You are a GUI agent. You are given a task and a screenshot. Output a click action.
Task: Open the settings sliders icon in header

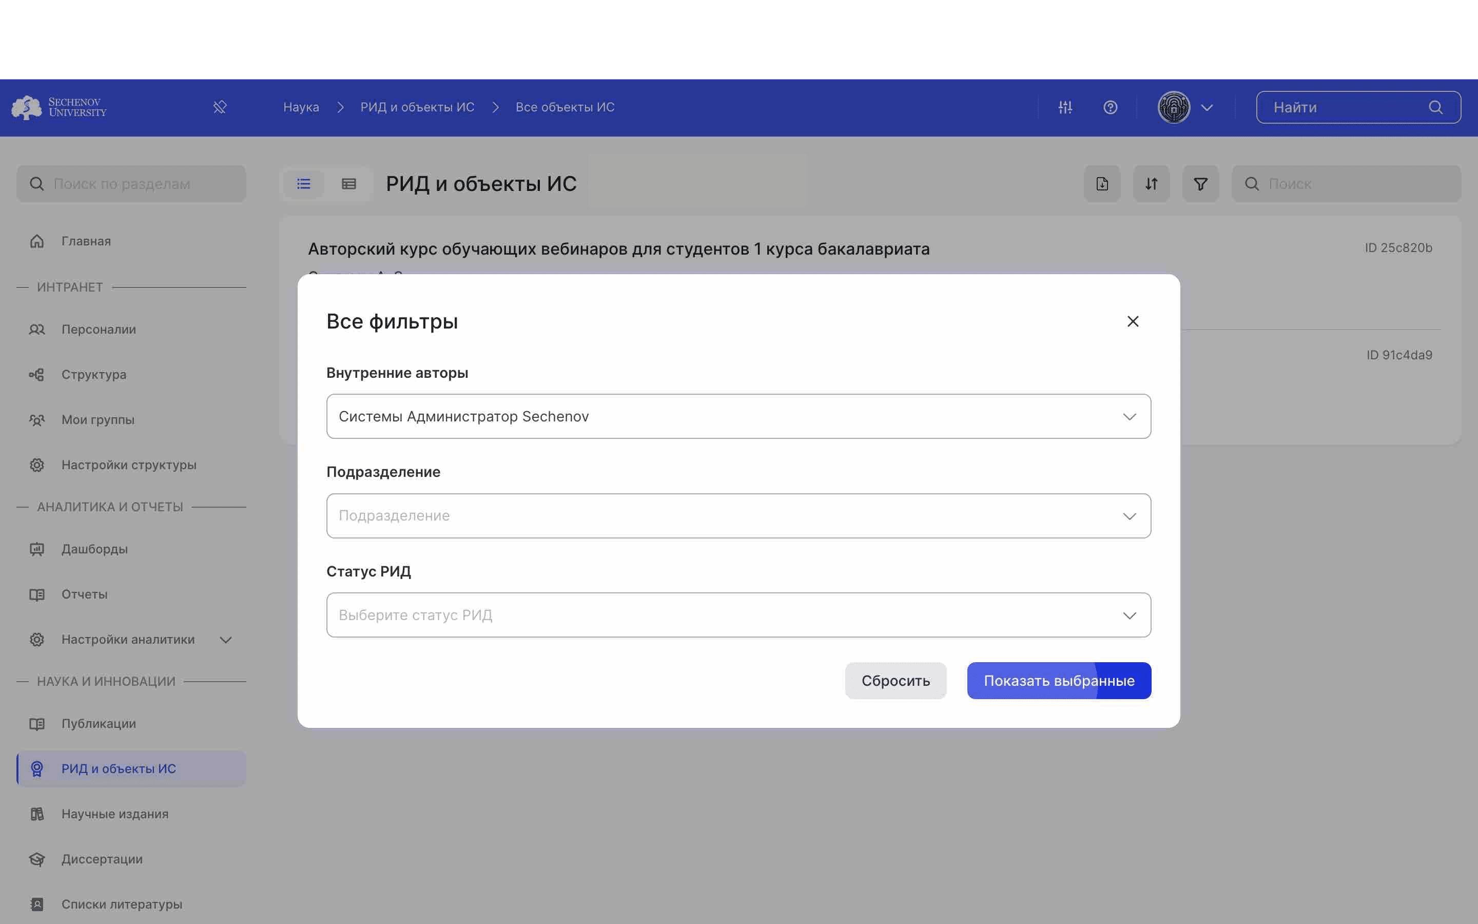point(1065,108)
